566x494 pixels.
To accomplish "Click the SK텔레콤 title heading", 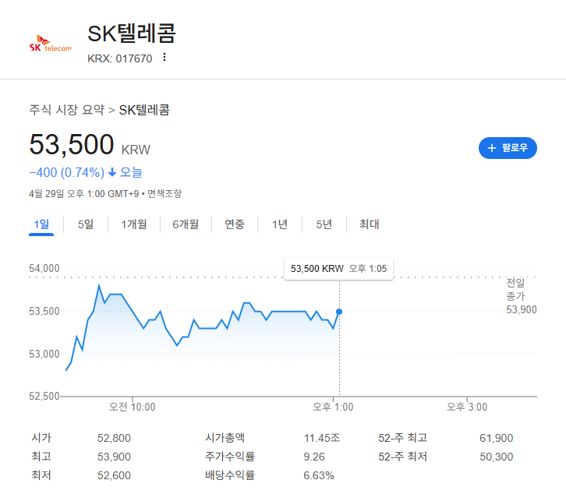I will (132, 34).
